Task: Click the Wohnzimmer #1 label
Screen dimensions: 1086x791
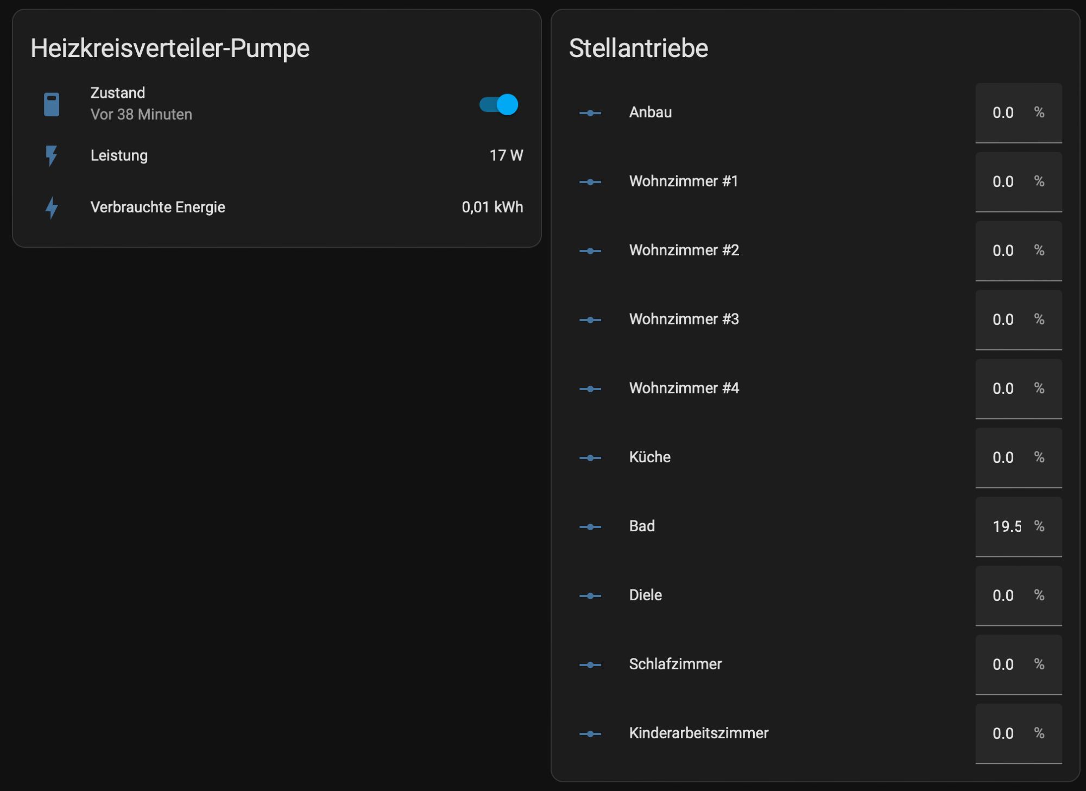Action: point(684,181)
